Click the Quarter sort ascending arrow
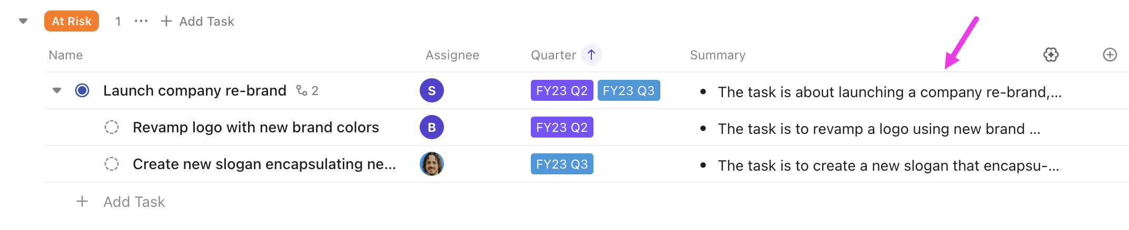This screenshot has height=230, width=1129. tap(591, 55)
